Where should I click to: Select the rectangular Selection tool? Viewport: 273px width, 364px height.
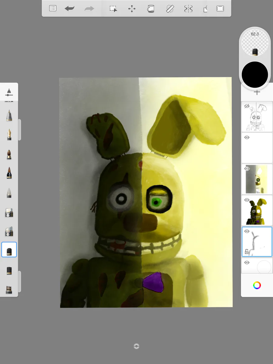pyautogui.click(x=113, y=9)
